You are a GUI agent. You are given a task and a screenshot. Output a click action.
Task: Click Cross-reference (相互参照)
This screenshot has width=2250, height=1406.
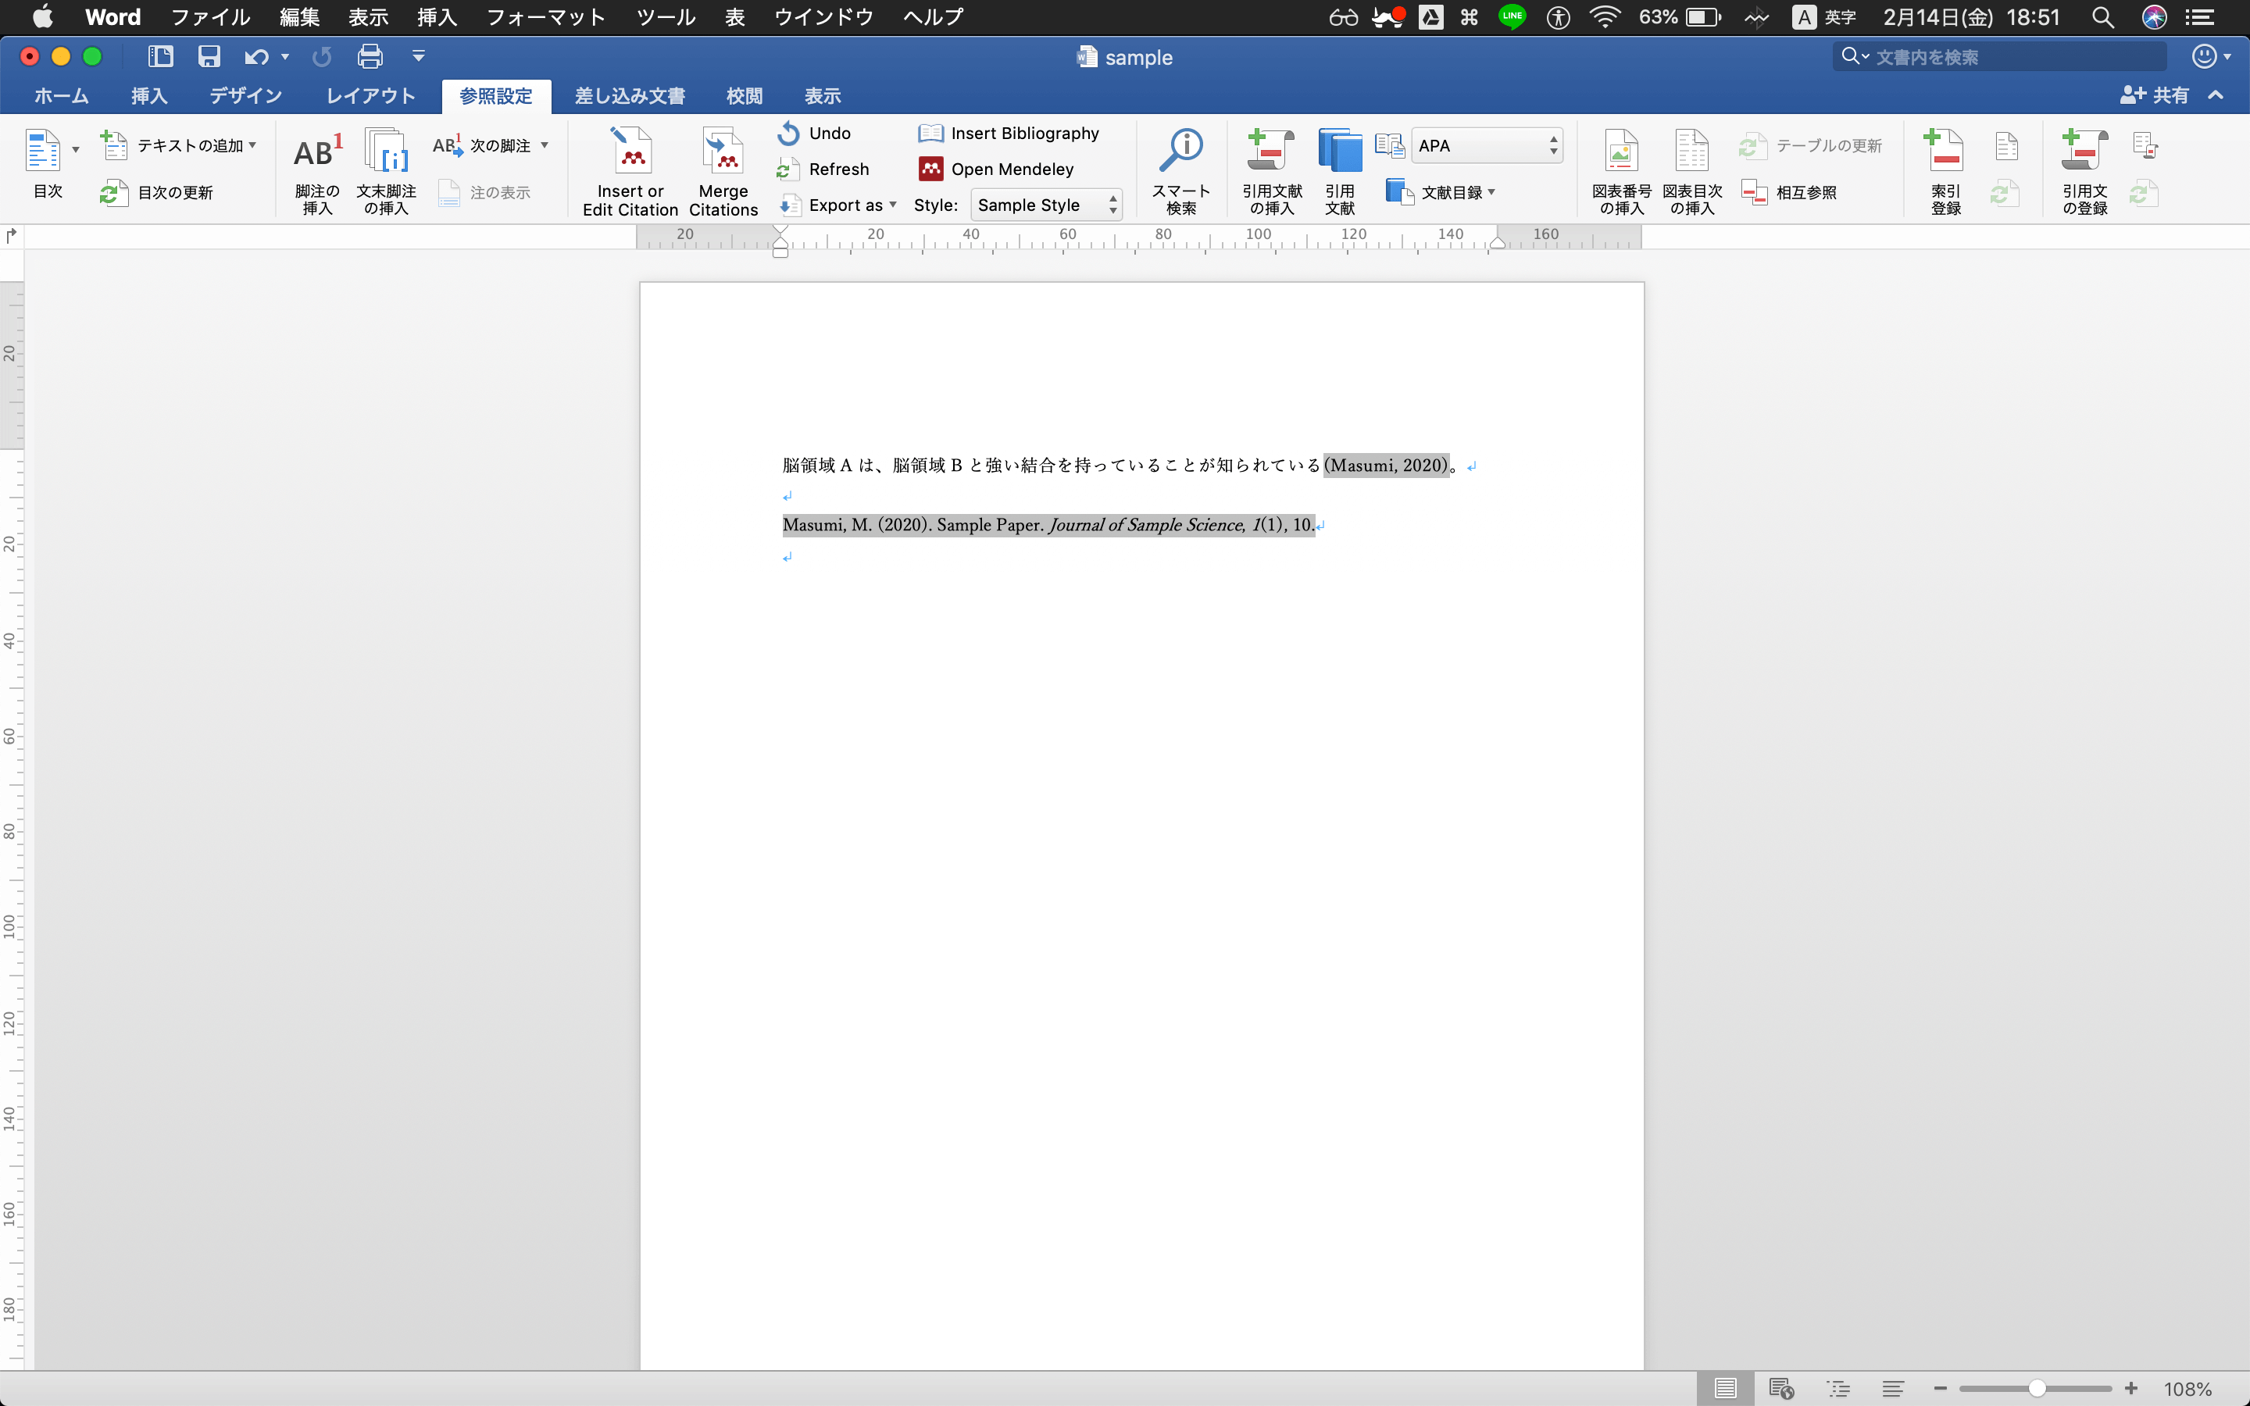pos(1790,192)
